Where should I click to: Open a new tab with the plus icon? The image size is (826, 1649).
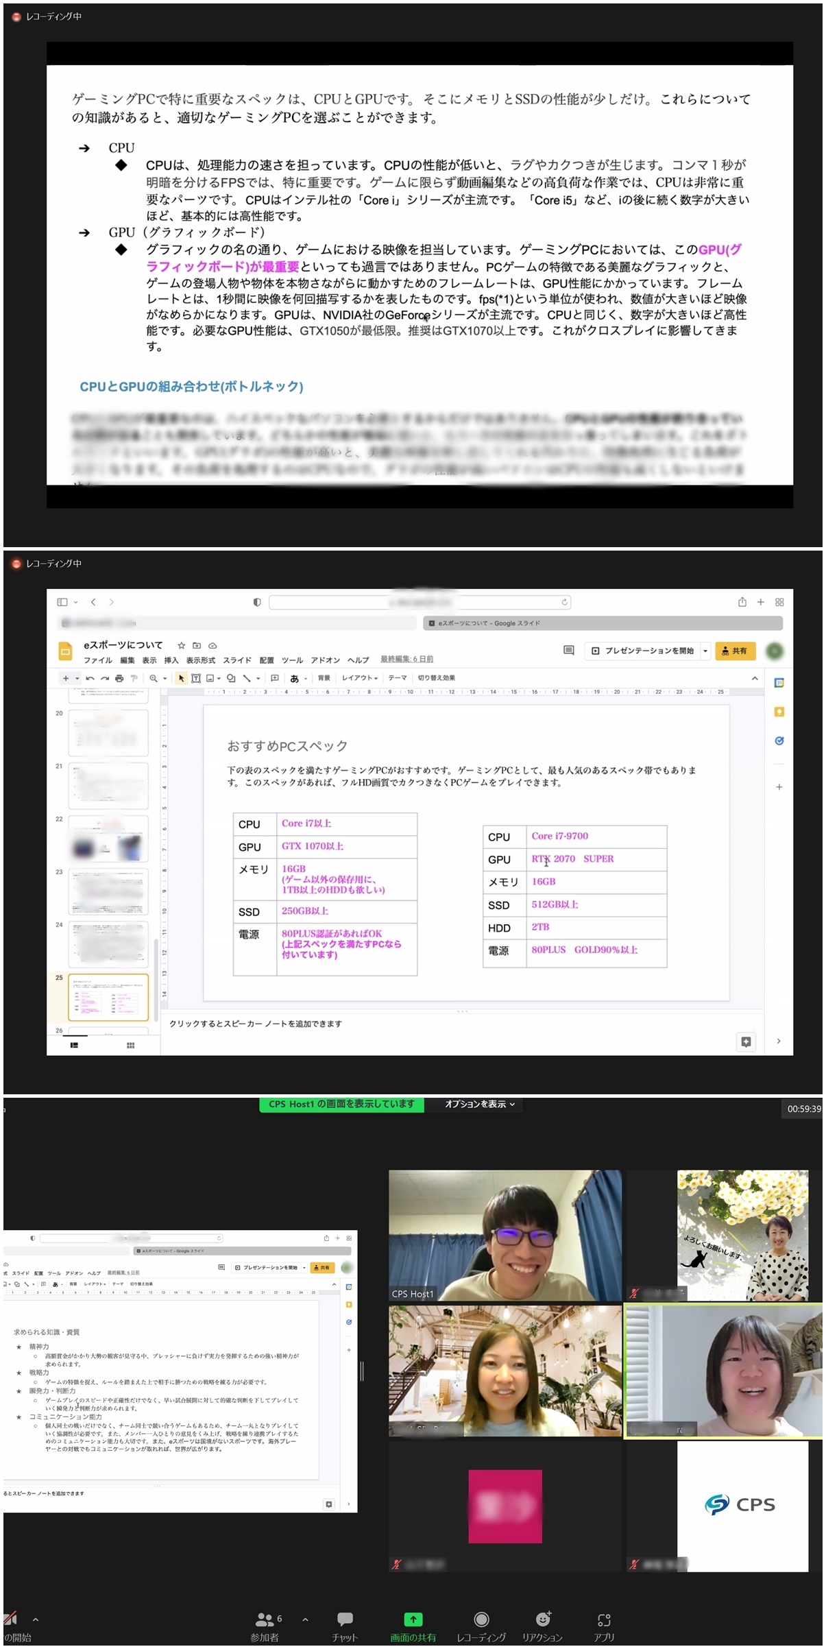pos(760,602)
